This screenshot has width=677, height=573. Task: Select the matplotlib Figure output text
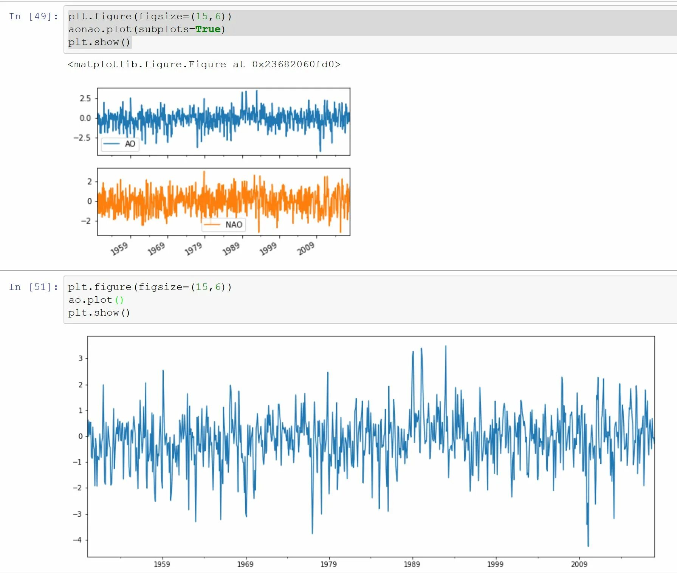click(x=204, y=64)
